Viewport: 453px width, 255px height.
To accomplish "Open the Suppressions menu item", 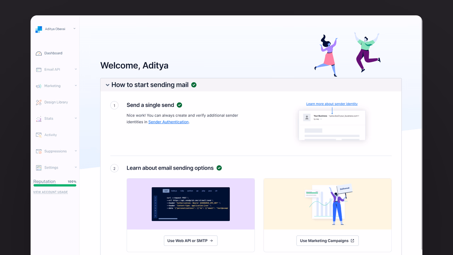I will tap(55, 151).
